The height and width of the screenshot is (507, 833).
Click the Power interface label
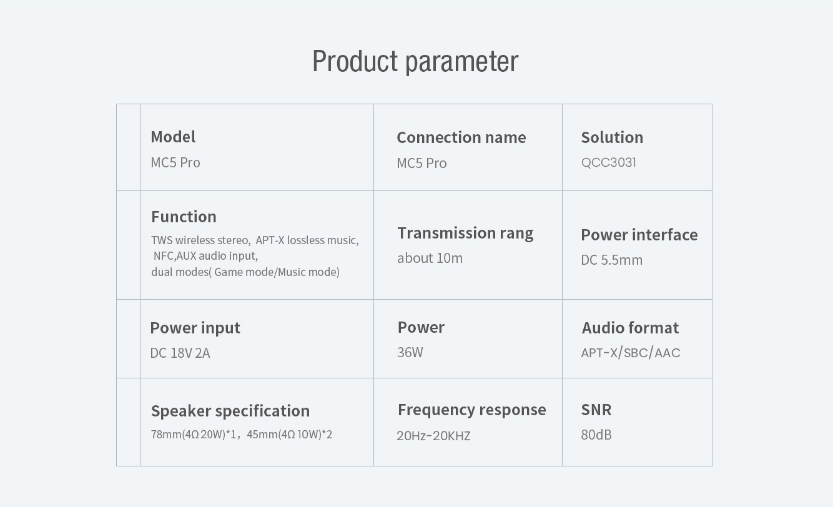point(639,235)
